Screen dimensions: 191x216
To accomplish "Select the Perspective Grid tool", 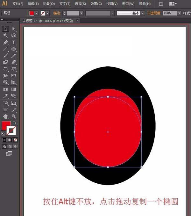I will pyautogui.click(x=14, y=82).
